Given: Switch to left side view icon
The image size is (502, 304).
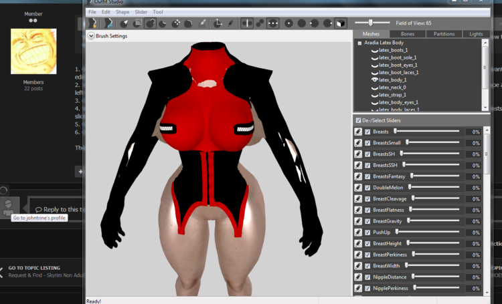Looking at the screenshot, I should [x=315, y=23].
